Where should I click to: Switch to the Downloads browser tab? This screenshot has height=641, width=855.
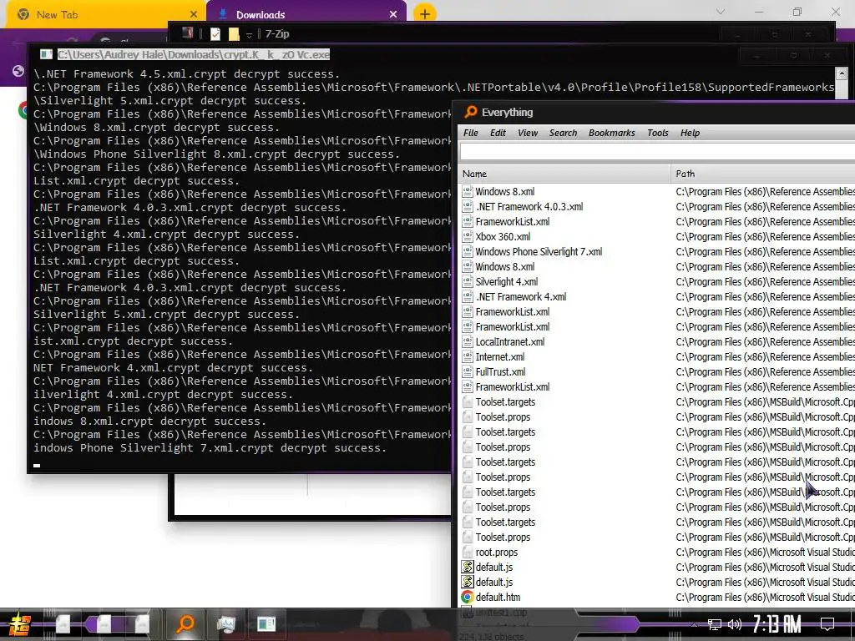click(x=306, y=15)
